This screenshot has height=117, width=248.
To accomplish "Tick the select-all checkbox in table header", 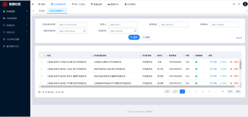I will tap(41, 55).
